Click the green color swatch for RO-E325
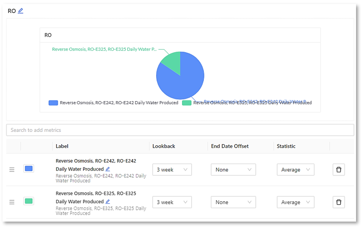362x230 pixels. pos(29,201)
